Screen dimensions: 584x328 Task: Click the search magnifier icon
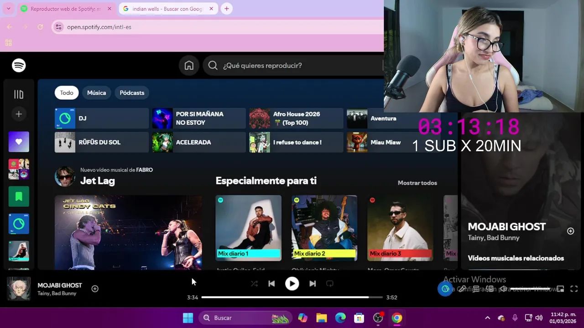pos(213,66)
